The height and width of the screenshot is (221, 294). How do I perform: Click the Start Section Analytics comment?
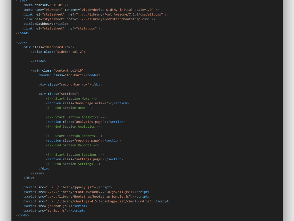[x=76, y=117]
